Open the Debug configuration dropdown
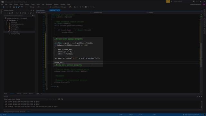 [x=33, y=7]
